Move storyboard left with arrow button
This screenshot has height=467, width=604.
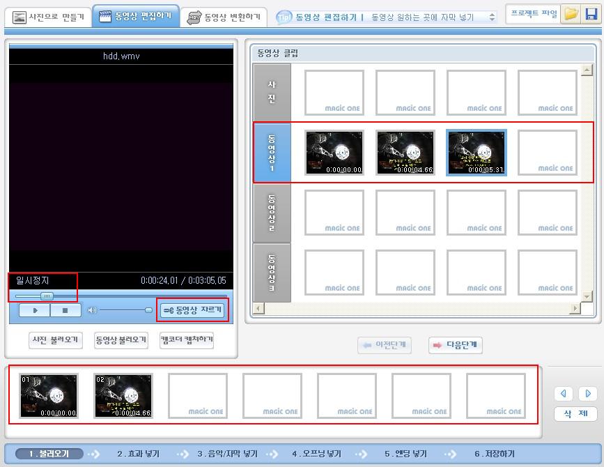564,393
